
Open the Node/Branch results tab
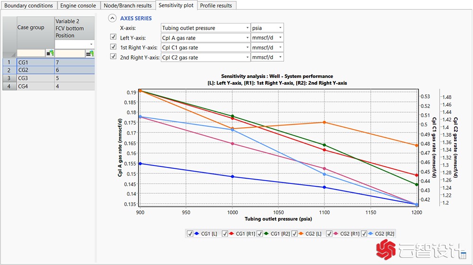tap(128, 5)
